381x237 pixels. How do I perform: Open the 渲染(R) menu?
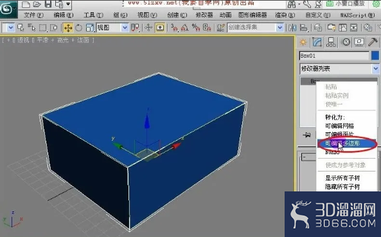pos(285,15)
